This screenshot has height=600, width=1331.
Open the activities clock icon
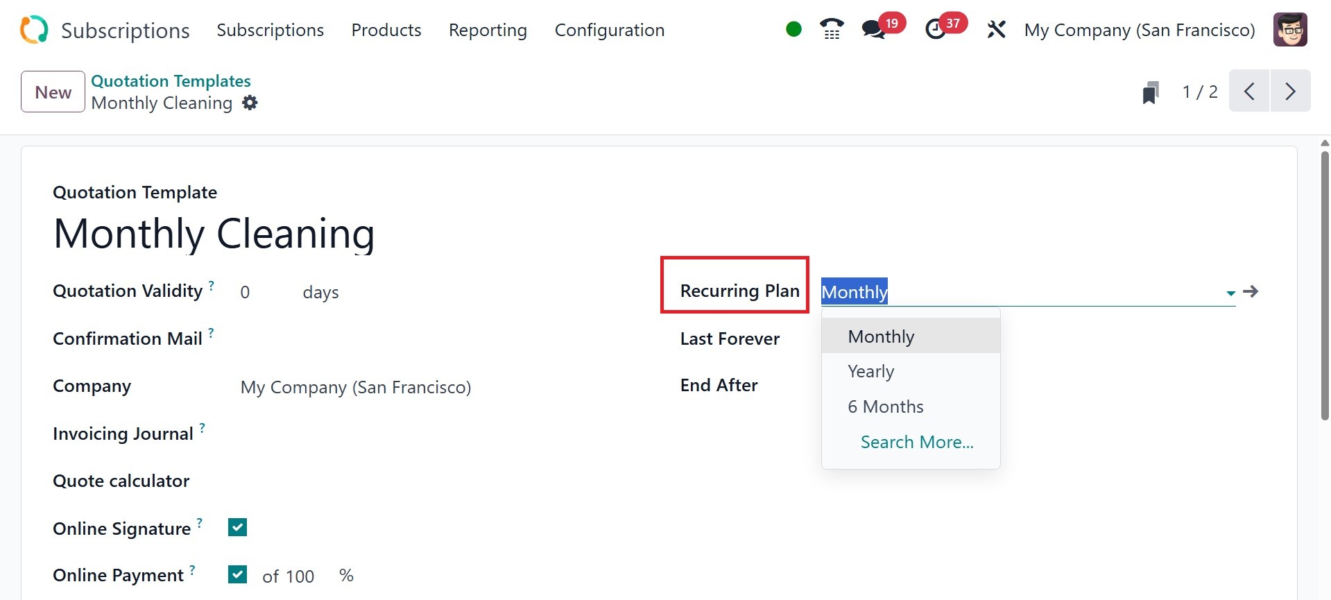point(936,30)
